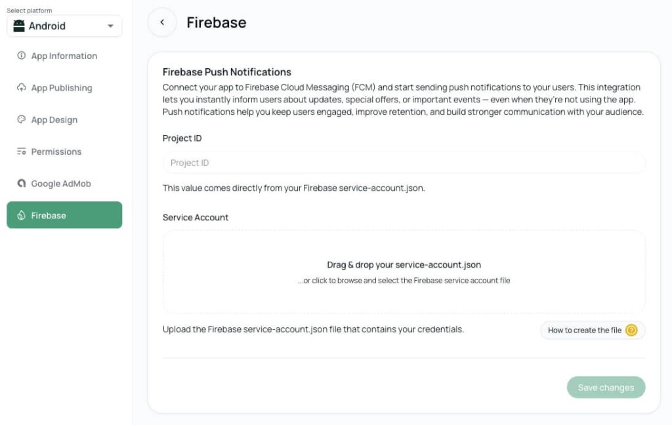The width and height of the screenshot is (672, 425).
Task: Click the Save changes button
Action: coord(606,388)
